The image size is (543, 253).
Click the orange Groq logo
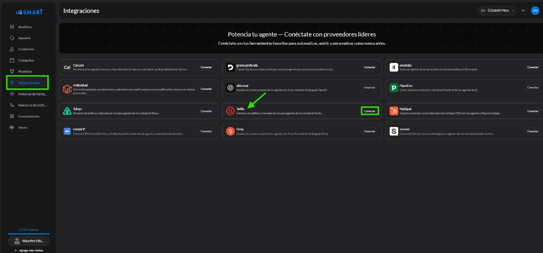click(230, 131)
